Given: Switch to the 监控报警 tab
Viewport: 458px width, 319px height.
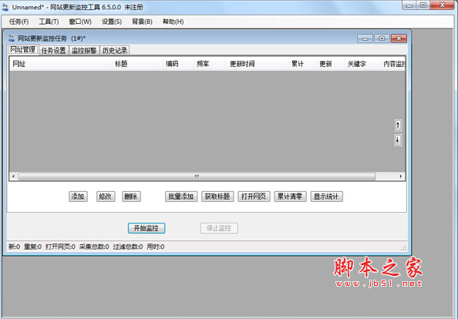Looking at the screenshot, I should tap(84, 50).
